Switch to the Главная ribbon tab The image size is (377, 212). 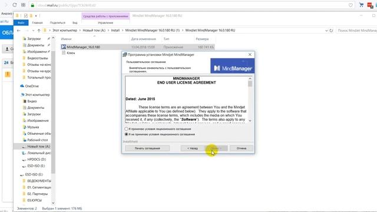coord(37,22)
